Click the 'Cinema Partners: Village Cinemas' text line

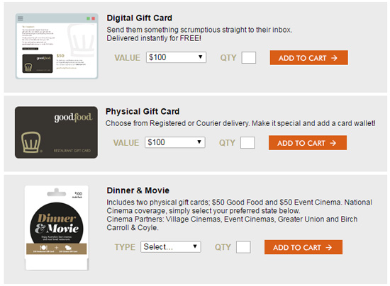[x=232, y=219]
